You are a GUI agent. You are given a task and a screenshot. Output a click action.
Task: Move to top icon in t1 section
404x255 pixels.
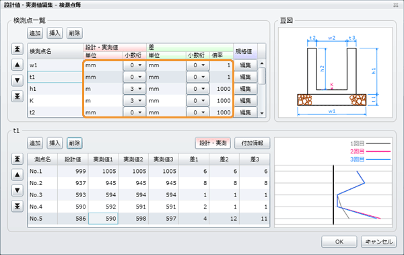tap(18, 159)
